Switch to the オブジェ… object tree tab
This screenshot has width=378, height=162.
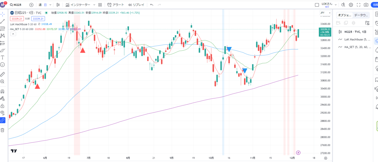coord(344,15)
